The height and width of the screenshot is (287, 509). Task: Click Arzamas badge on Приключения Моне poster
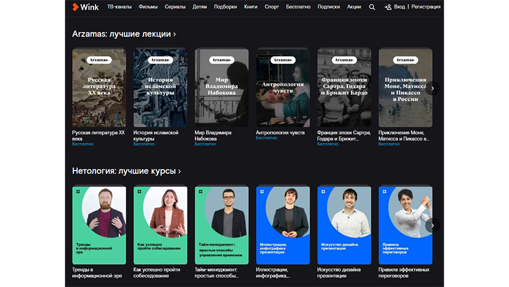pos(406,60)
